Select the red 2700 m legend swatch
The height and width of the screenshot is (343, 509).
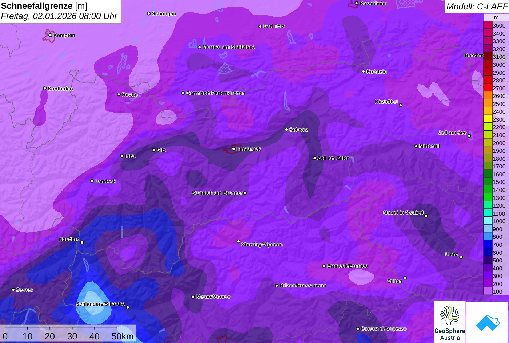[x=488, y=88]
